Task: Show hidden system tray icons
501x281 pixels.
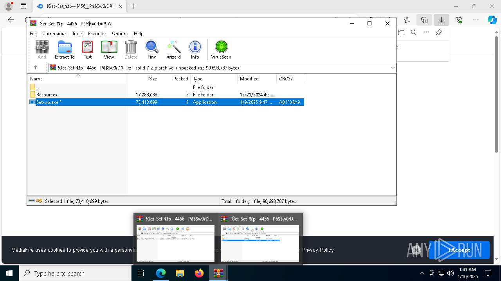Action: (x=422, y=273)
